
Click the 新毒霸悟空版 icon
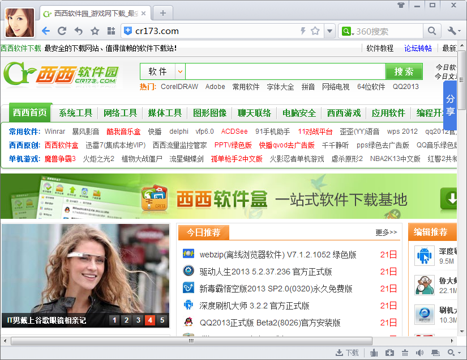click(x=188, y=287)
